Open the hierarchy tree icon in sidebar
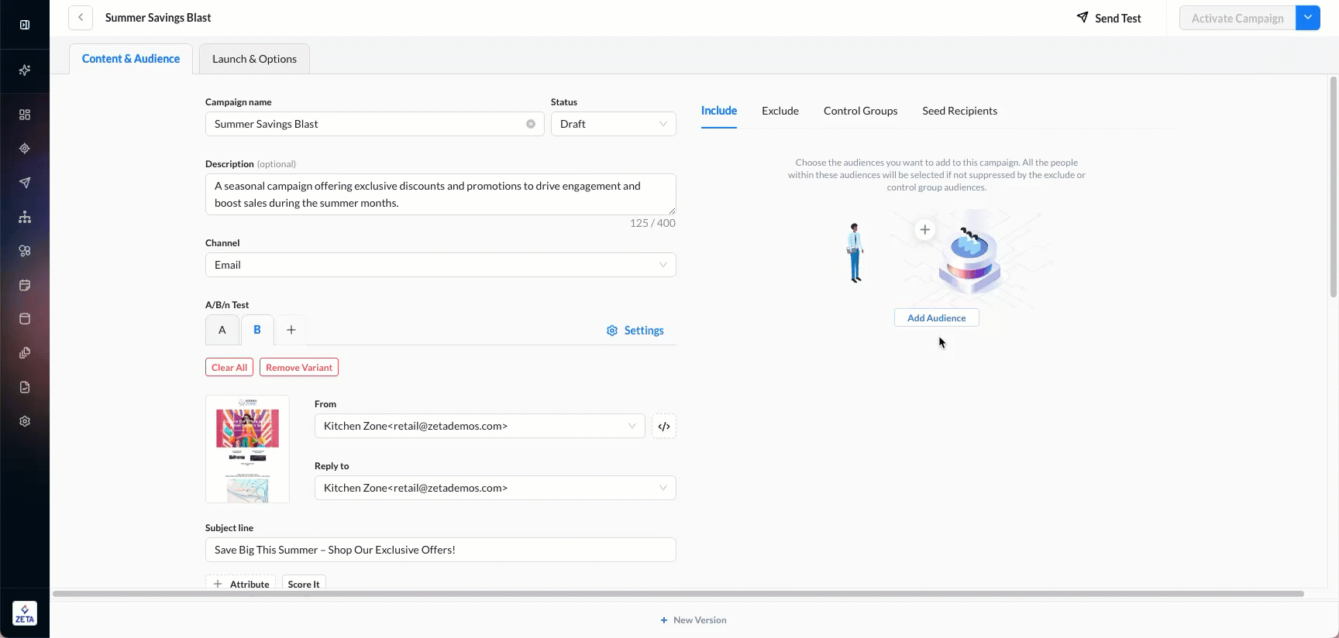 25,217
